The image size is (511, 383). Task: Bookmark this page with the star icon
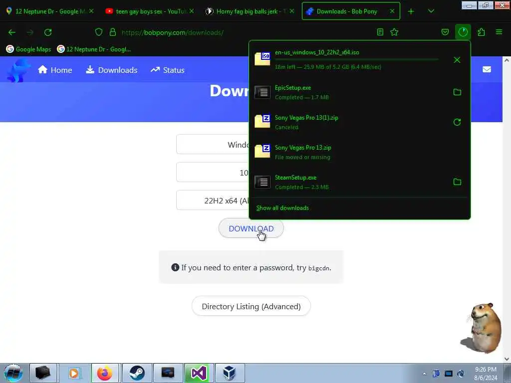click(394, 32)
